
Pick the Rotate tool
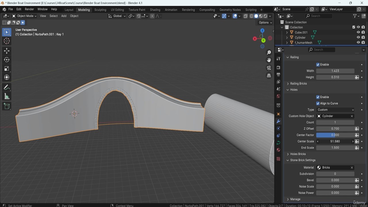(7, 60)
